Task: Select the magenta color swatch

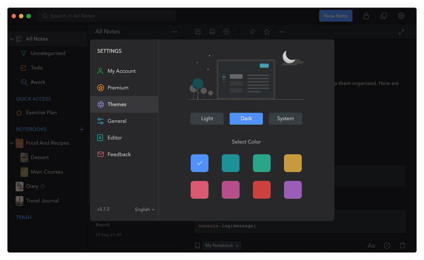Action: point(231,190)
